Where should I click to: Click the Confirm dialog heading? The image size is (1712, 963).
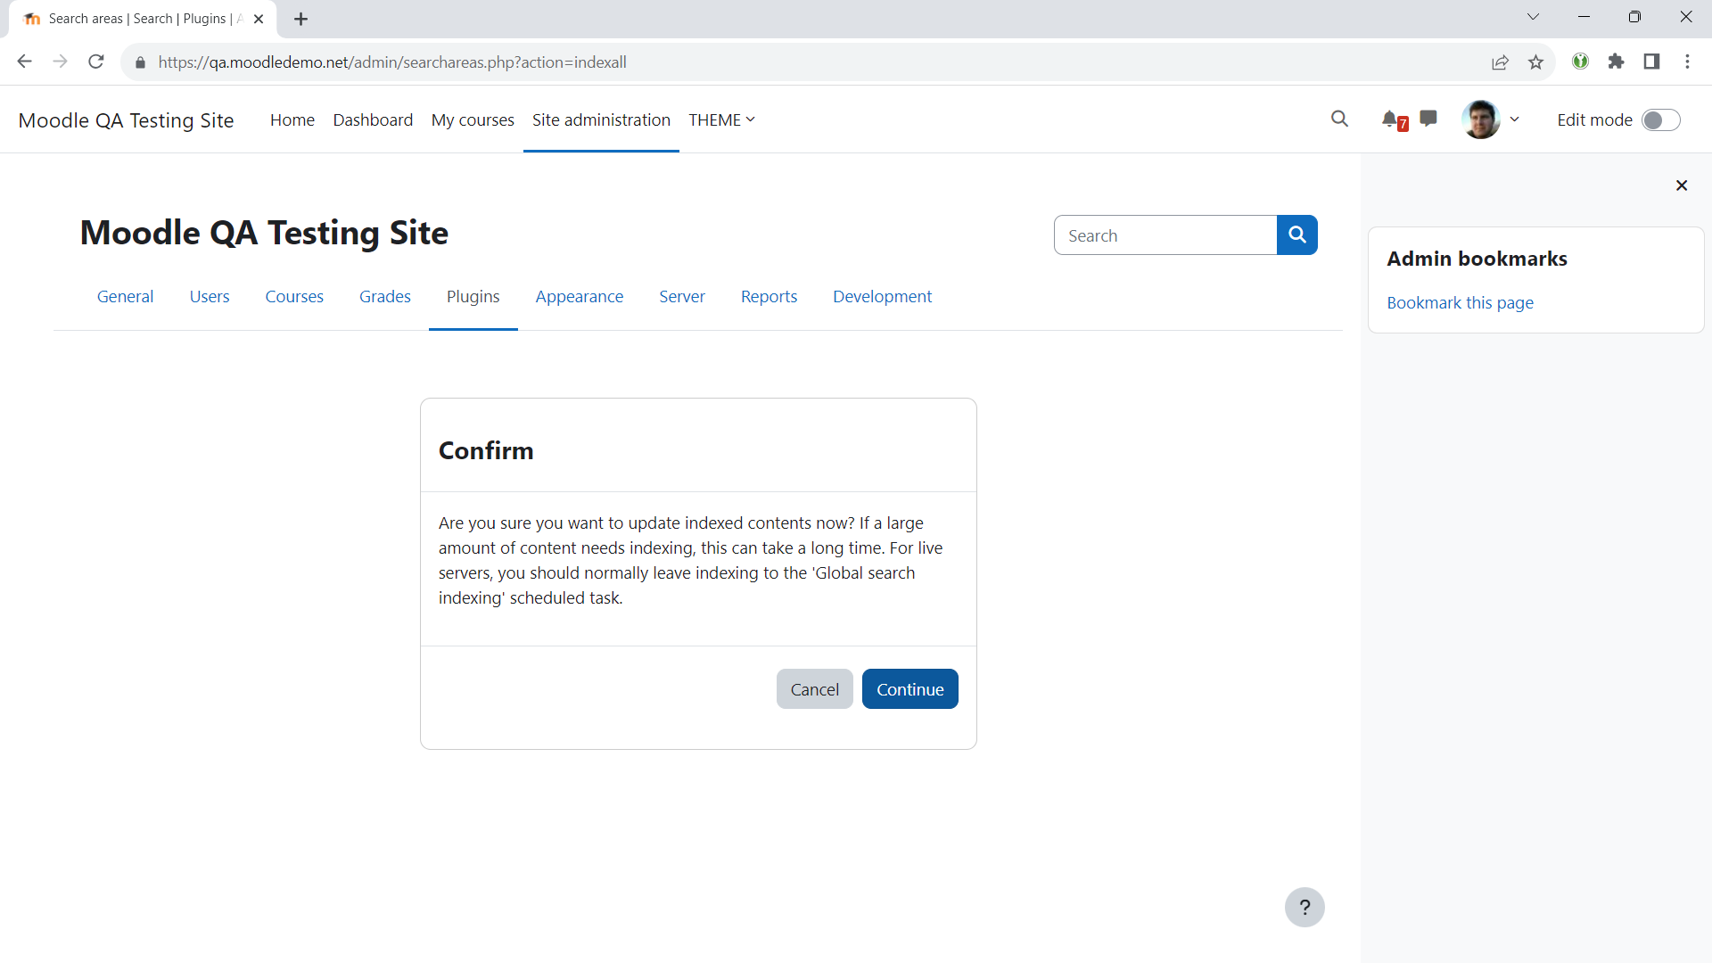point(486,451)
